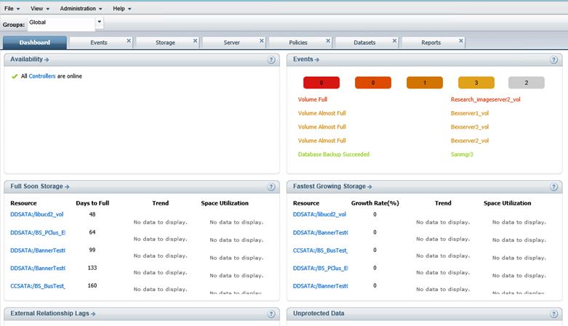Click help icon in Full Soon Storage panel
Viewport: 568px width, 326px height.
point(271,187)
